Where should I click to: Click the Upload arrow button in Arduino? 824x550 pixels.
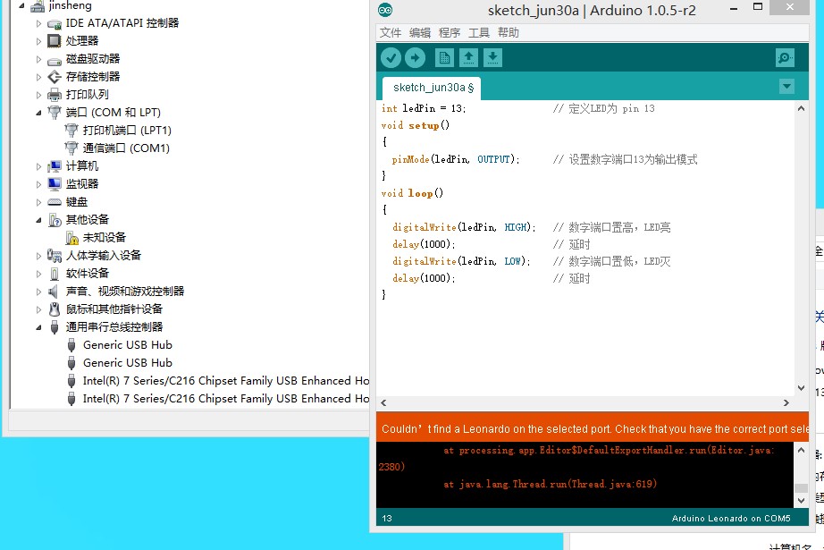pos(416,58)
